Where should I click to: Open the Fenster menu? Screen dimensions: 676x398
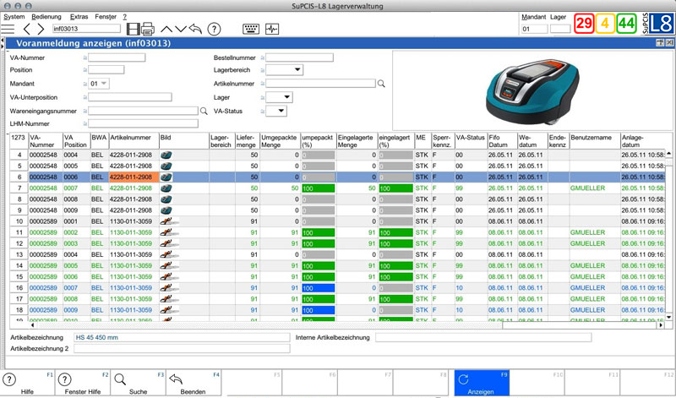[x=106, y=17]
